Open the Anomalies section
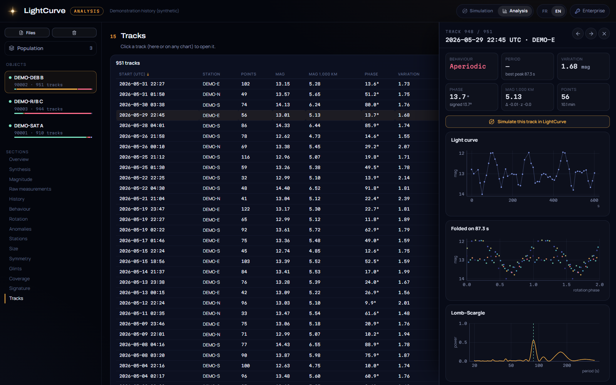This screenshot has width=616, height=385. tap(20, 229)
